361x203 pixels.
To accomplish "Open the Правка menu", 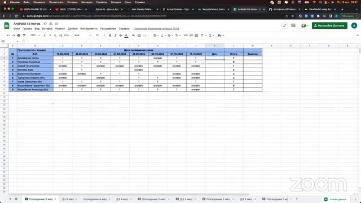I will [x=27, y=29].
